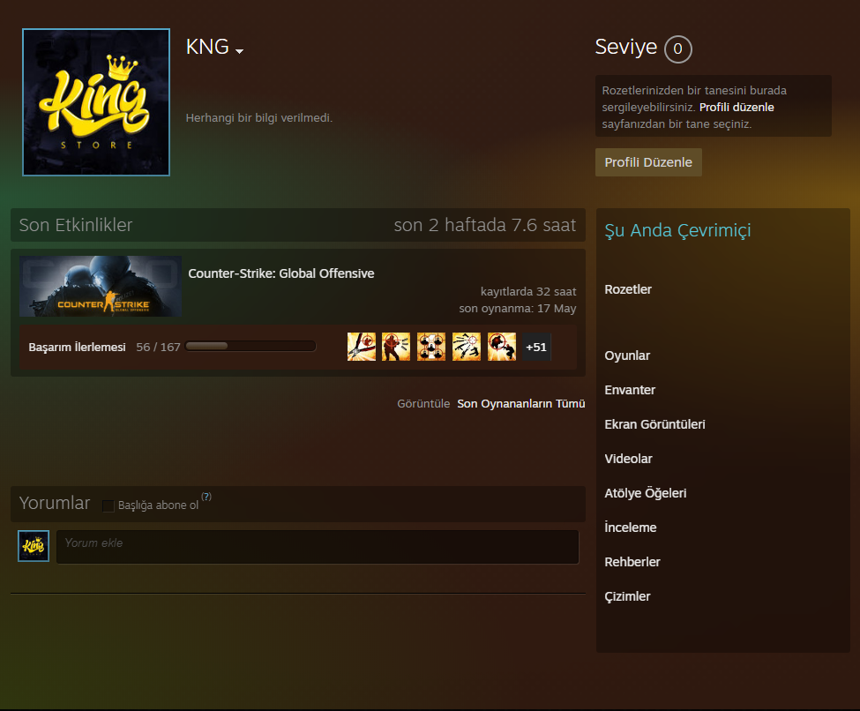Click the pliers achievement icon
Viewport: 860px width, 711px height.
click(x=362, y=347)
